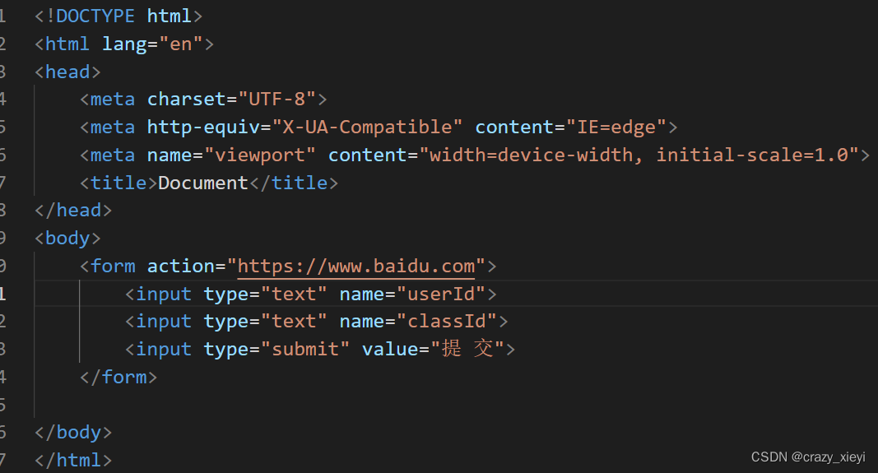Click the type value "submit"
The height and width of the screenshot is (473, 878).
(305, 350)
